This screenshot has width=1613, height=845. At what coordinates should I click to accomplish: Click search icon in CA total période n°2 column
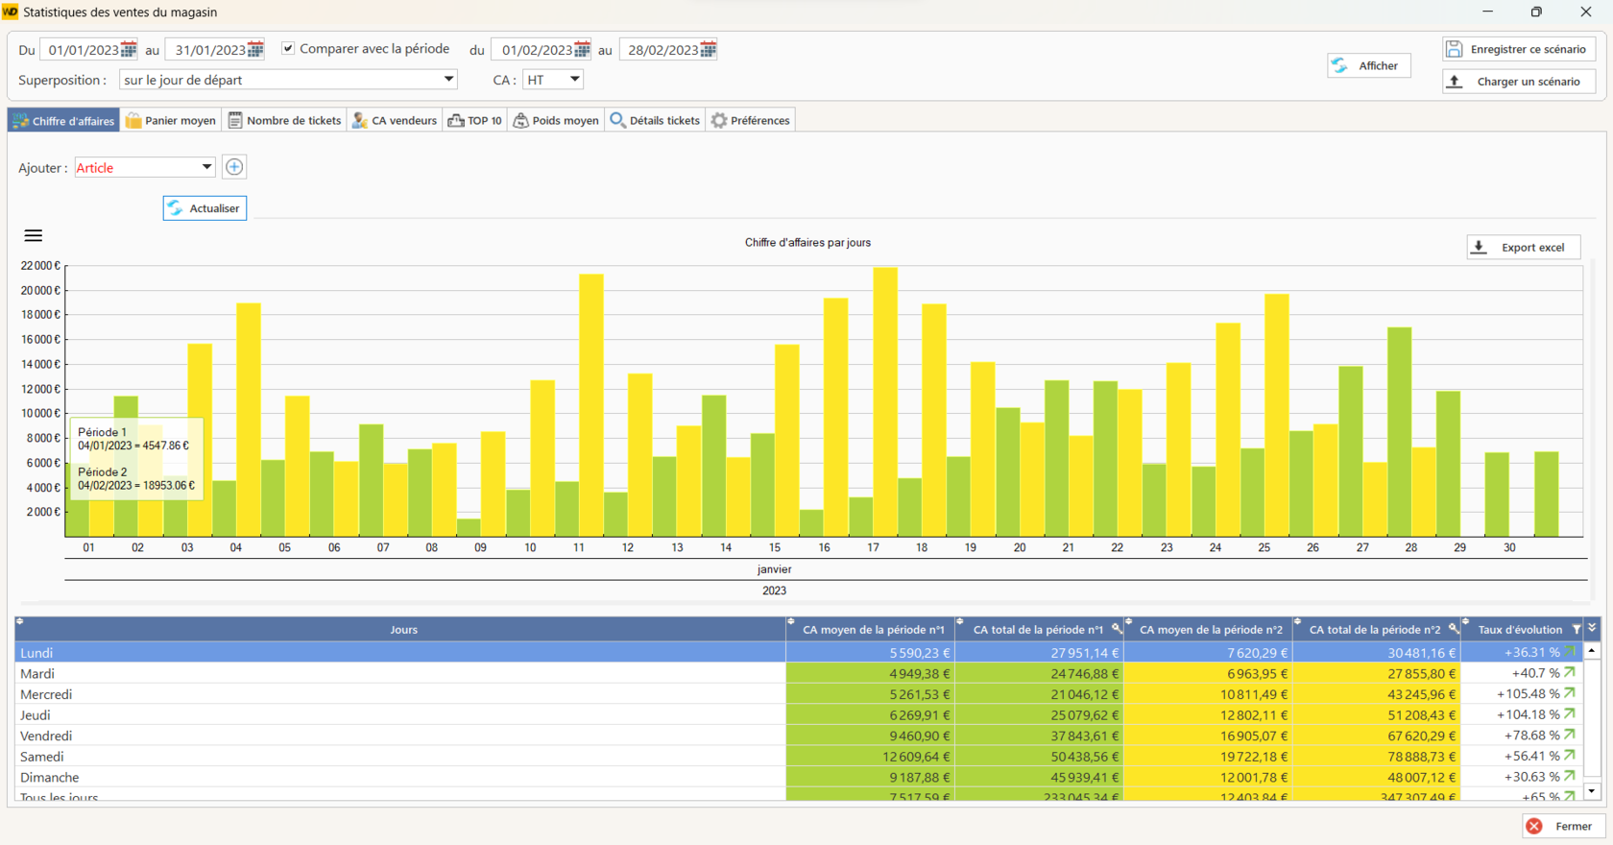pos(1454,629)
